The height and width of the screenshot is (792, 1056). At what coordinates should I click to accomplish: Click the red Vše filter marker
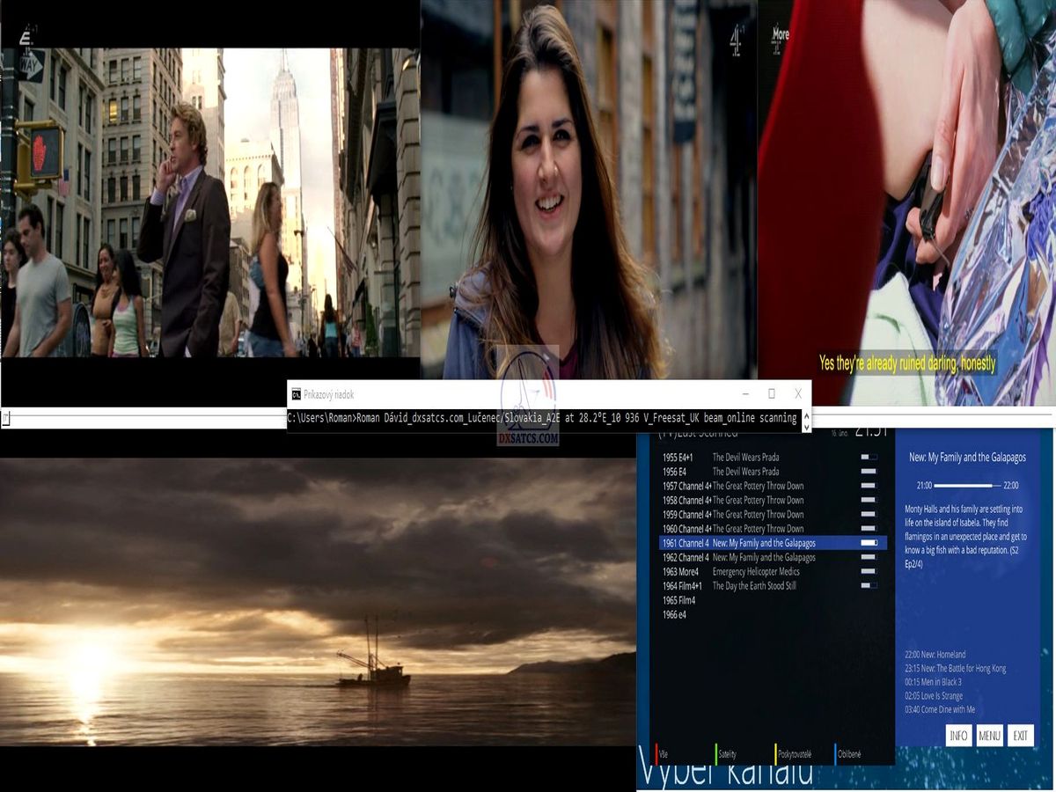pyautogui.click(x=656, y=754)
